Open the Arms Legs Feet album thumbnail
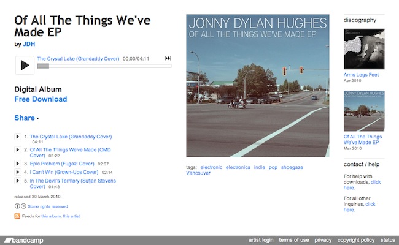399x245 pixels. (364, 49)
